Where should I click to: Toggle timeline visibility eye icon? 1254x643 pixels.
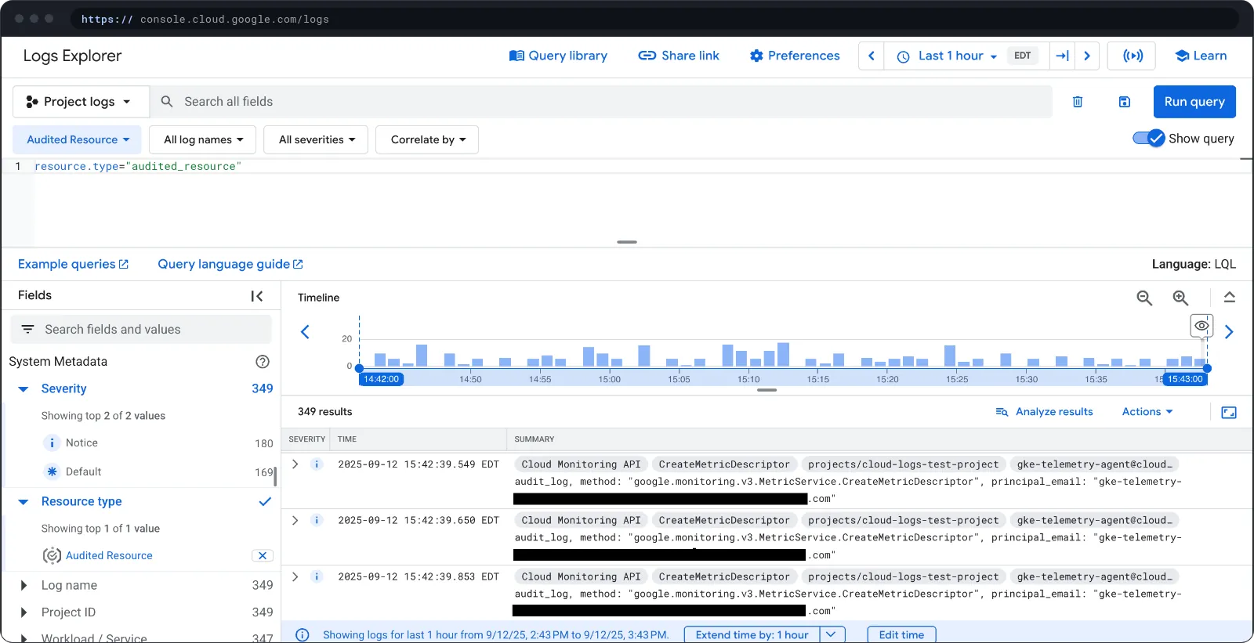[x=1201, y=325]
